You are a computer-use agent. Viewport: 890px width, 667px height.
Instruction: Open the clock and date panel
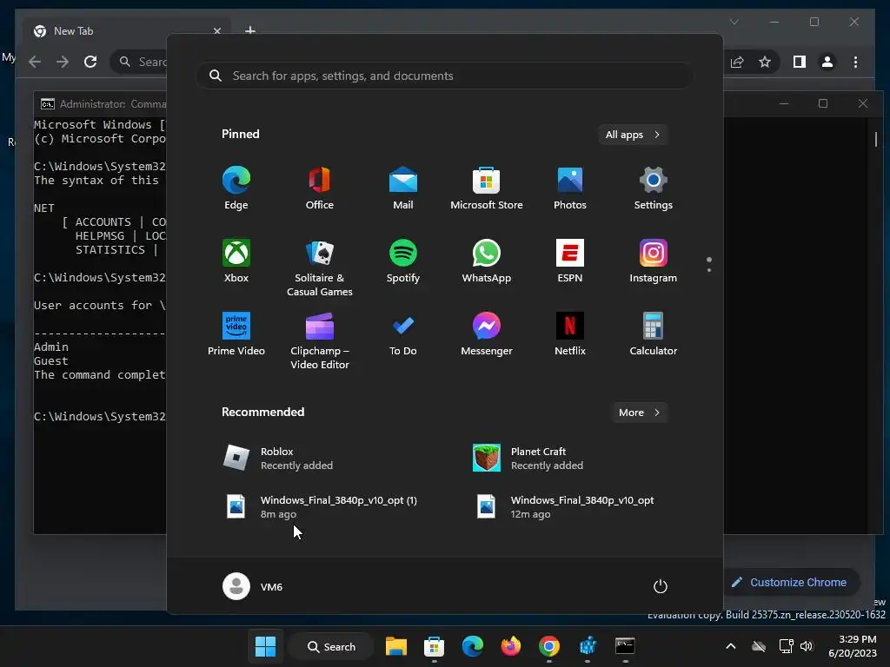point(852,646)
